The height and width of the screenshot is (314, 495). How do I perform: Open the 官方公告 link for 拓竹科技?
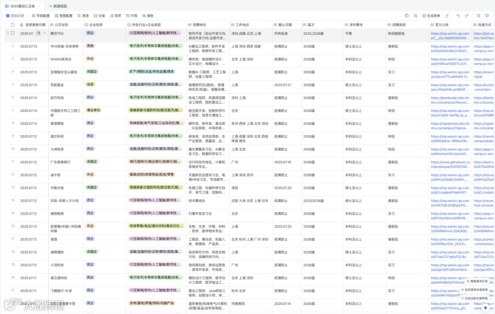[450, 100]
